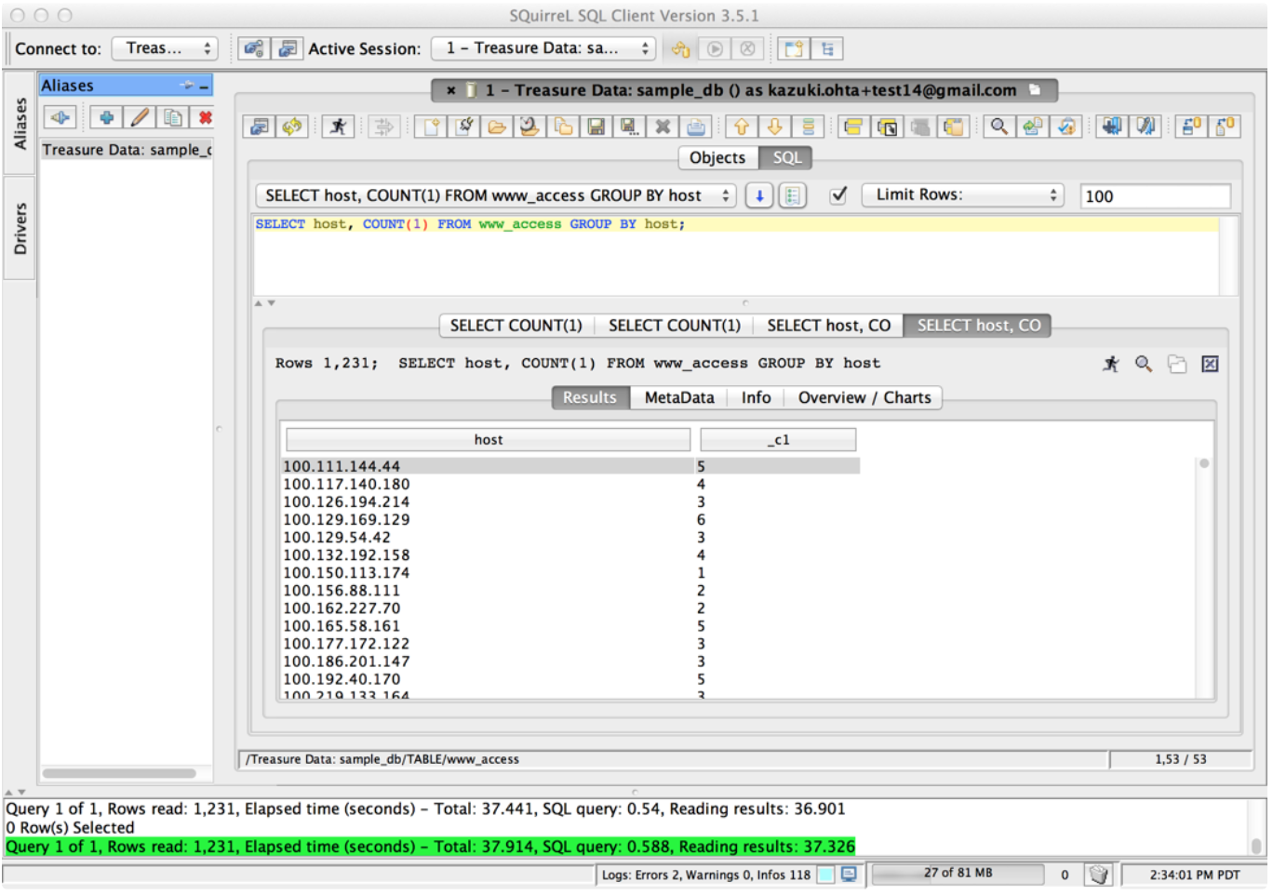This screenshot has width=1273, height=895.
Task: Click the garbage collector trash can icon
Action: pyautogui.click(x=1098, y=875)
